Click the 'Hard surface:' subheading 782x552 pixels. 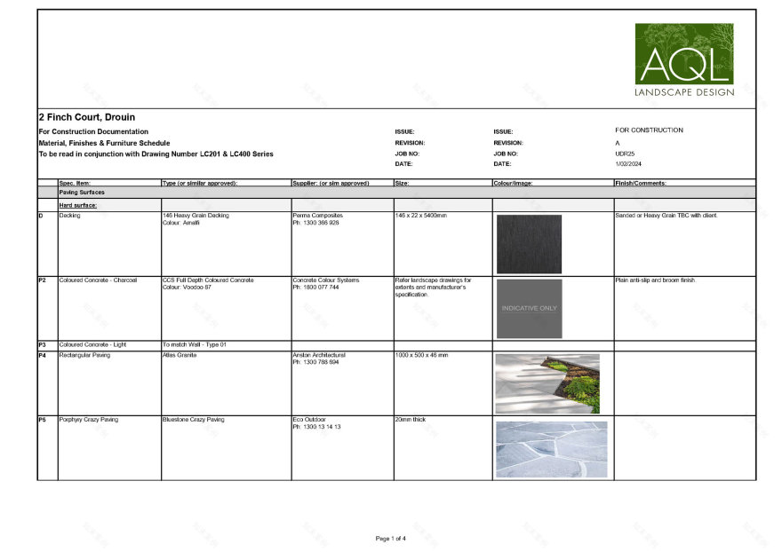pos(77,205)
